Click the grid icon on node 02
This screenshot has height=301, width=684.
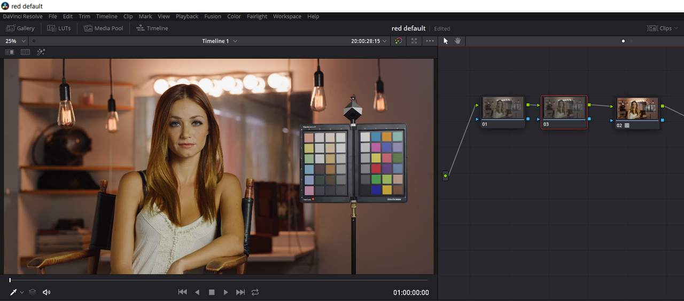(x=627, y=125)
